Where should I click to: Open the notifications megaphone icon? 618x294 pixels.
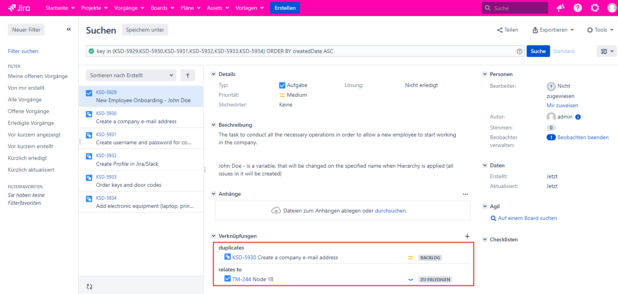pos(561,8)
